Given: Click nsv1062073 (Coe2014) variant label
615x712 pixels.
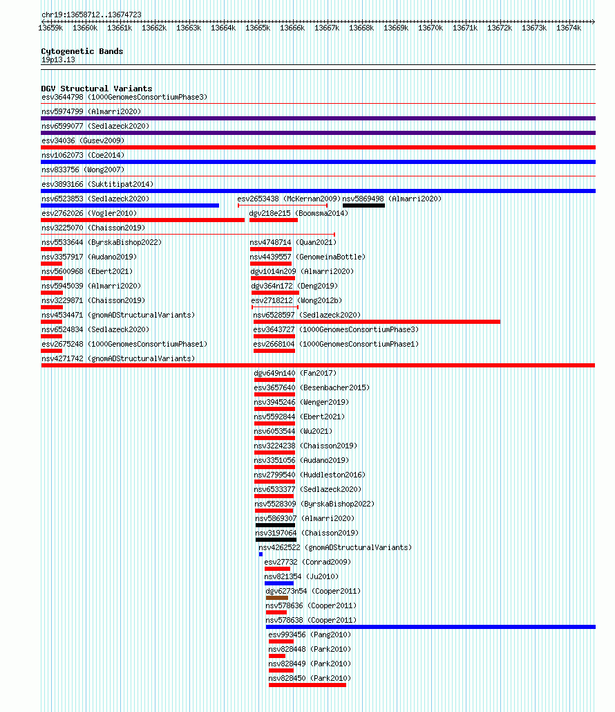Looking at the screenshot, I should [83, 155].
